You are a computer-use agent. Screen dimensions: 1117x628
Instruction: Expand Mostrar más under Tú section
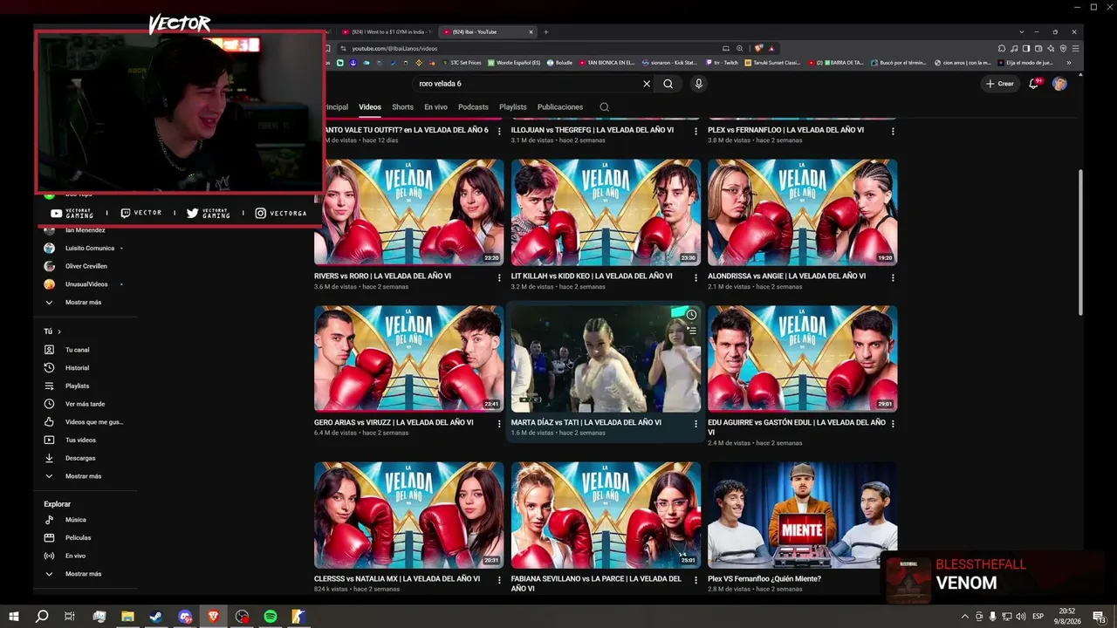83,476
